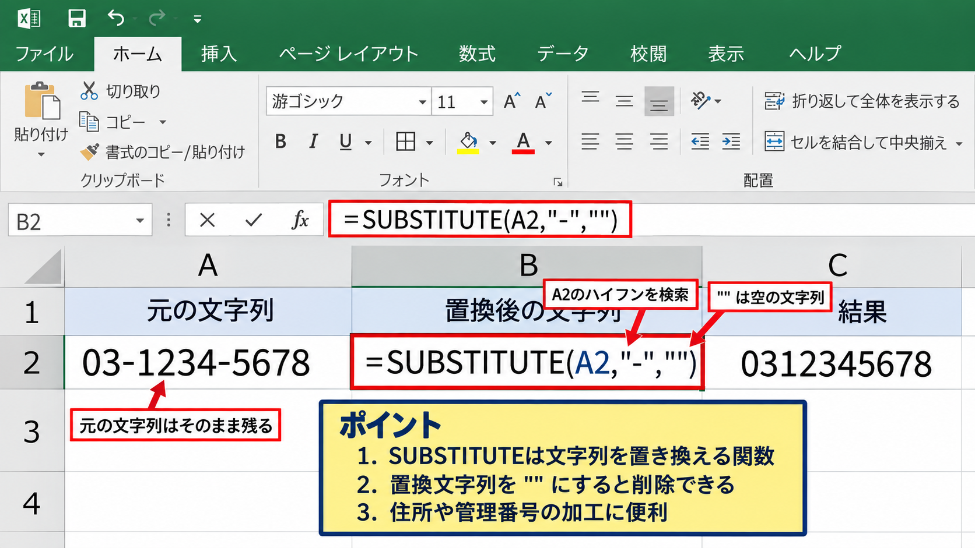Click cell containing 03-1234-5678
The width and height of the screenshot is (975, 548).
pos(208,362)
